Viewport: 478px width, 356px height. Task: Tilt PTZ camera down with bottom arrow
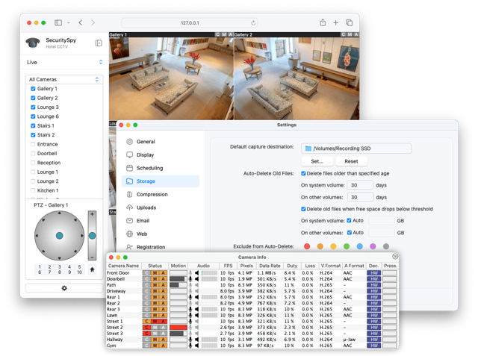click(x=60, y=258)
